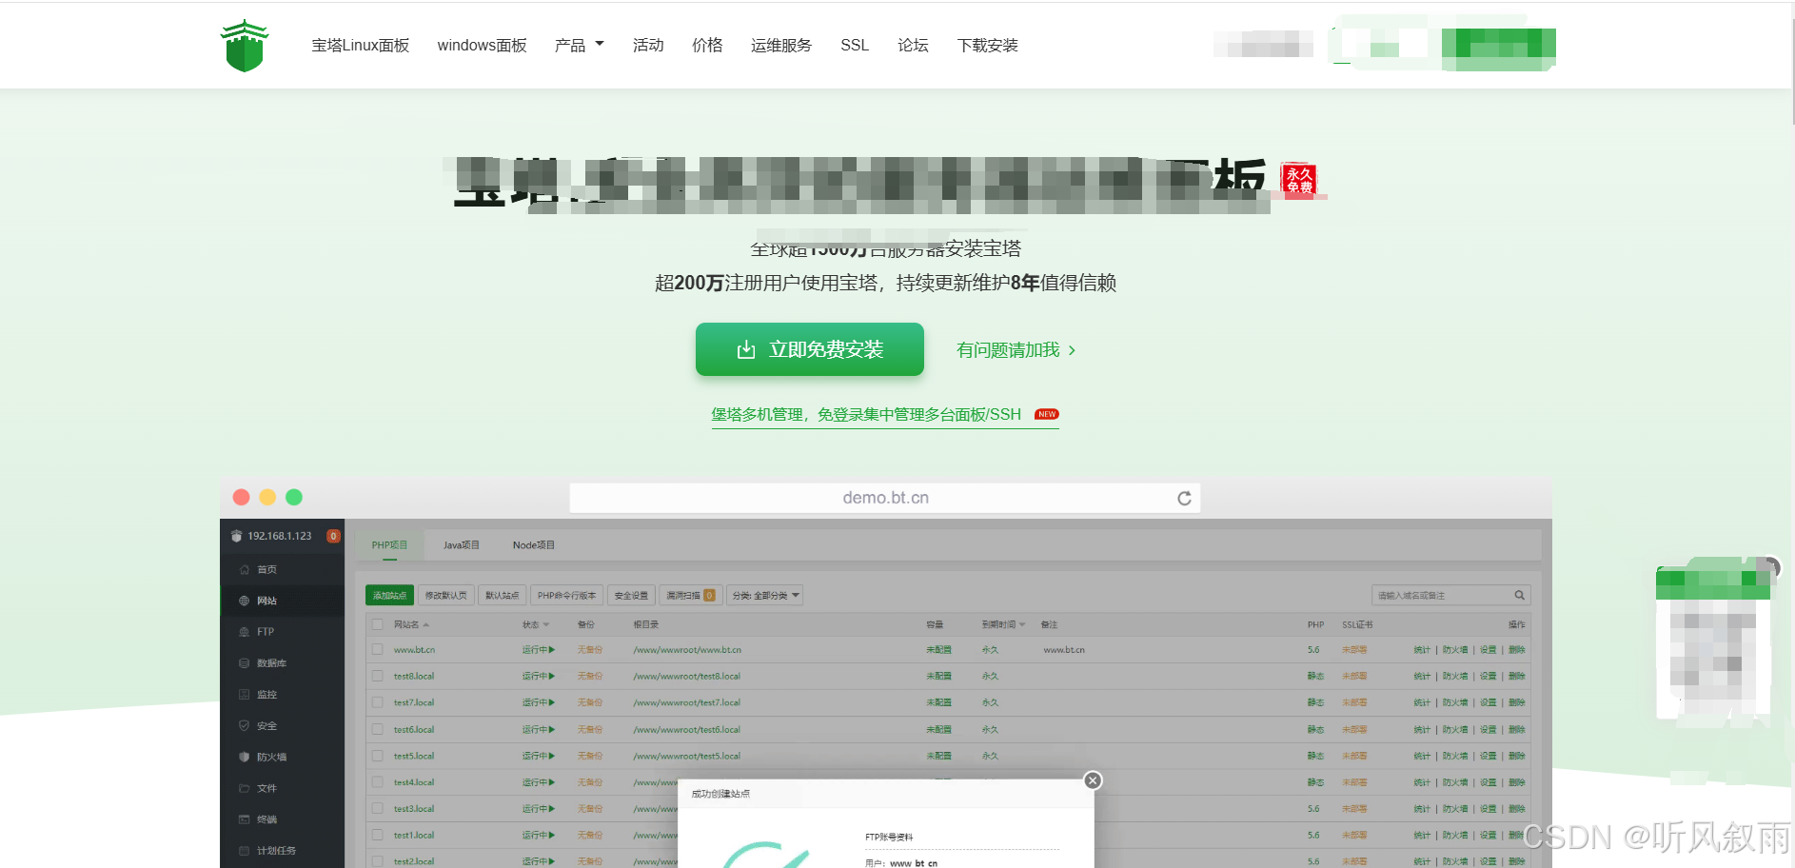Check the box for test7.local row
1795x868 pixels.
(378, 703)
